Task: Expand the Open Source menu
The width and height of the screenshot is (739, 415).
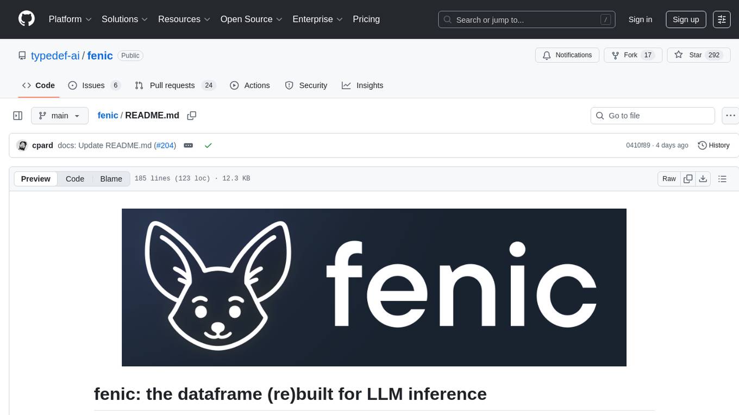Action: 252,19
